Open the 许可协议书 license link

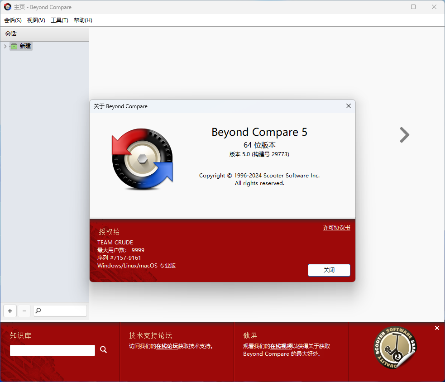[337, 228]
